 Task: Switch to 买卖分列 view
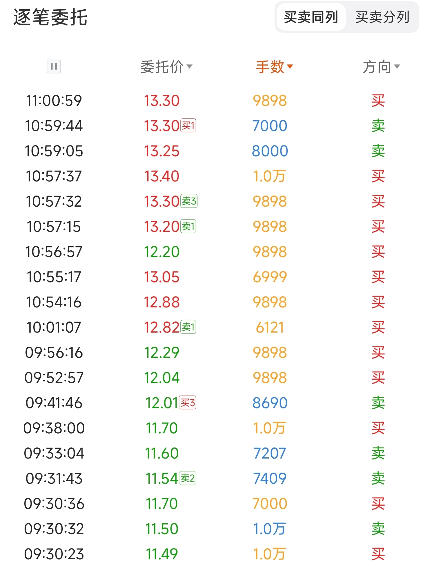coord(382,17)
